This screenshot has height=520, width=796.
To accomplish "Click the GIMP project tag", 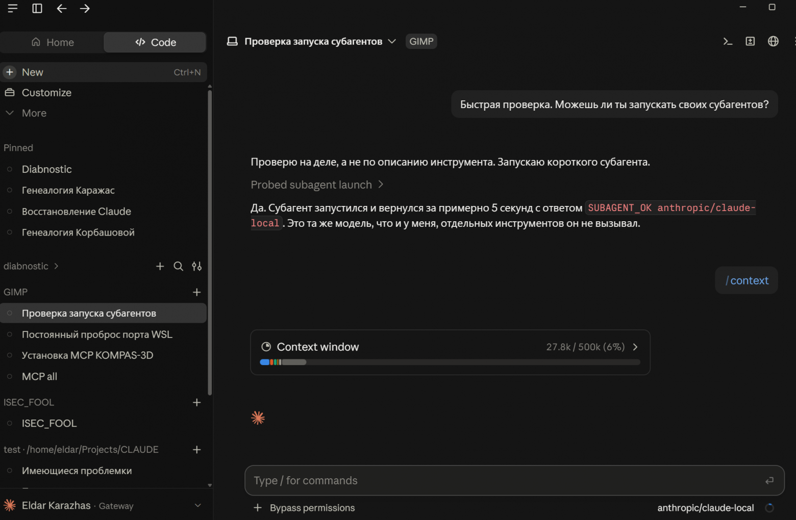I will [x=421, y=41].
